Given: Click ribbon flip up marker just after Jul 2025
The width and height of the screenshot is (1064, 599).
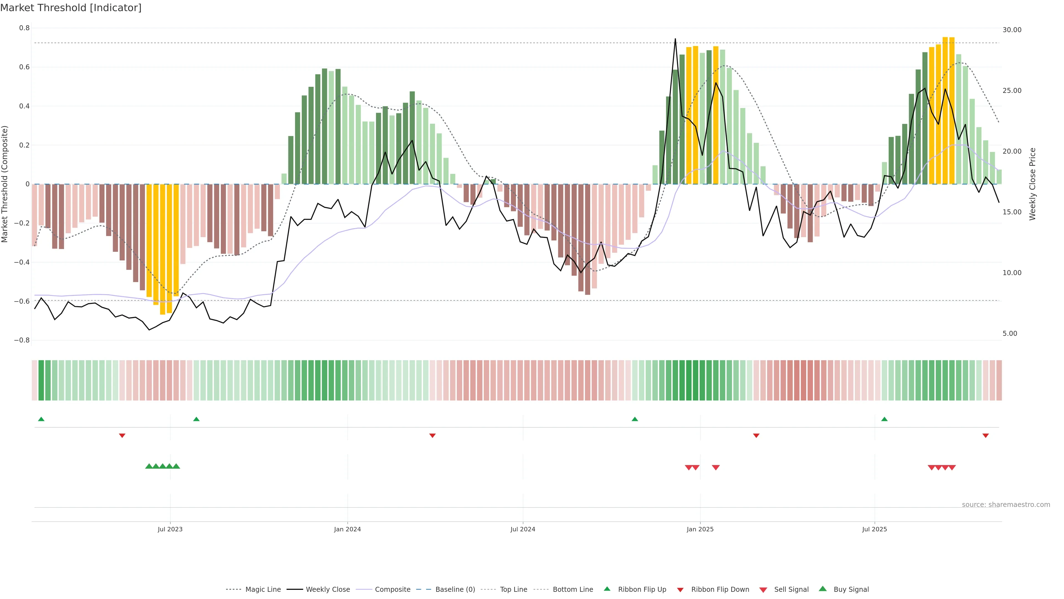Looking at the screenshot, I should [x=884, y=419].
